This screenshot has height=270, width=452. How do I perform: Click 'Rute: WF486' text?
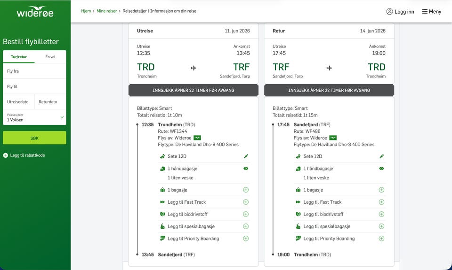coord(307,131)
